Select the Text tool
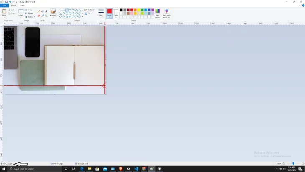Image resolution: width=305 pixels, height=172 pixels. 46,11
